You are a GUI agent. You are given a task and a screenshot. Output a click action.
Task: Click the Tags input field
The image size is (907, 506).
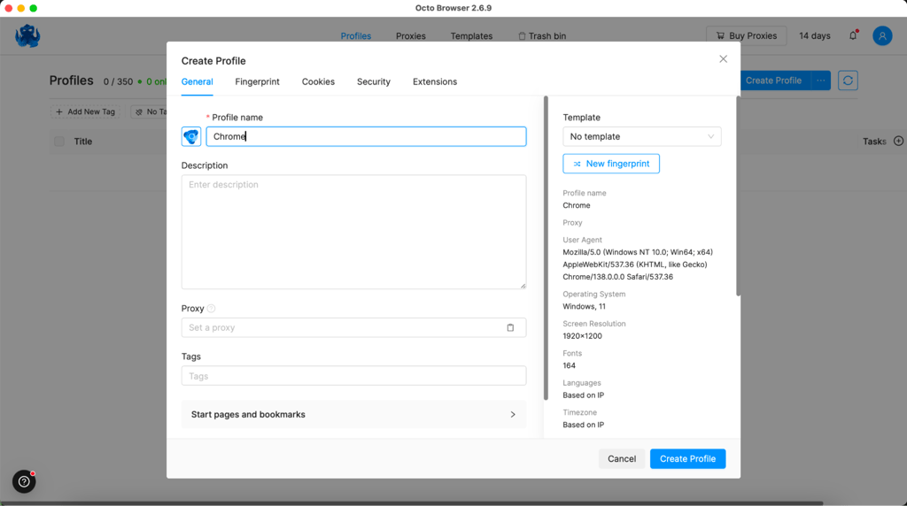coord(353,376)
